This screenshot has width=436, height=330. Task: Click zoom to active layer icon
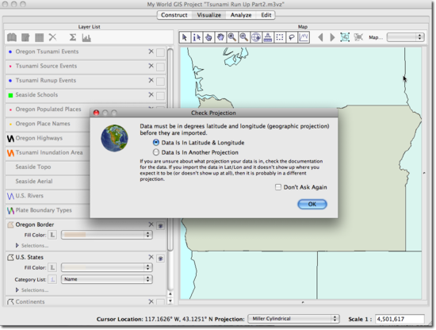(345, 37)
